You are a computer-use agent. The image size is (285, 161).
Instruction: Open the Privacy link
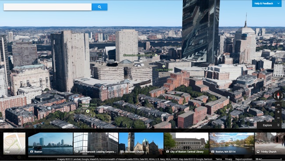(x=228, y=159)
